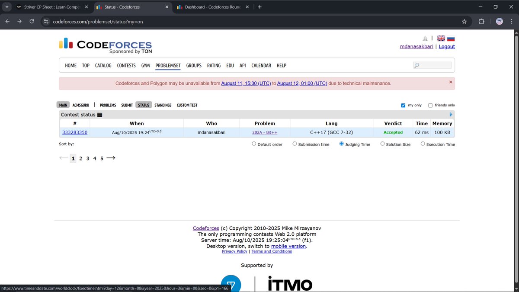Open a new browser tab

(x=259, y=7)
